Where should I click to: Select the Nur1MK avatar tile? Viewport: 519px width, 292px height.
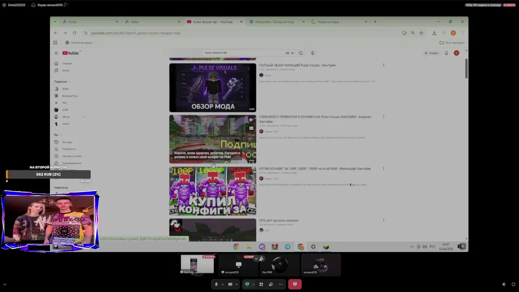click(279, 264)
